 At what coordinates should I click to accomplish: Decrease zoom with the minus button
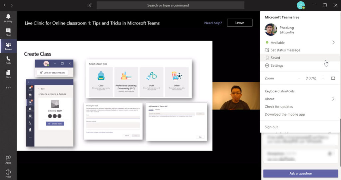pyautogui.click(x=299, y=78)
